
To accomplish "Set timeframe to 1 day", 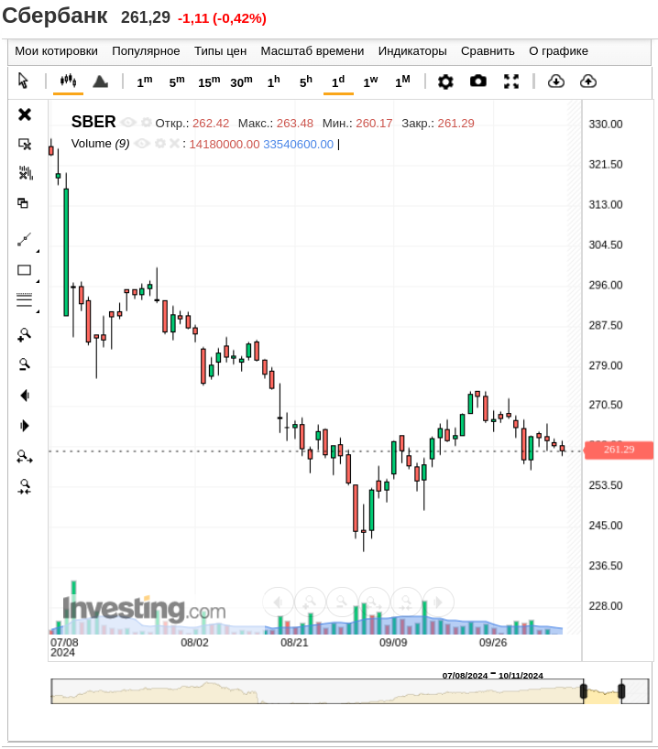I will [338, 81].
